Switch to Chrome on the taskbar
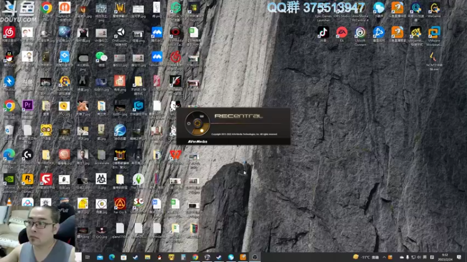 pos(195,257)
